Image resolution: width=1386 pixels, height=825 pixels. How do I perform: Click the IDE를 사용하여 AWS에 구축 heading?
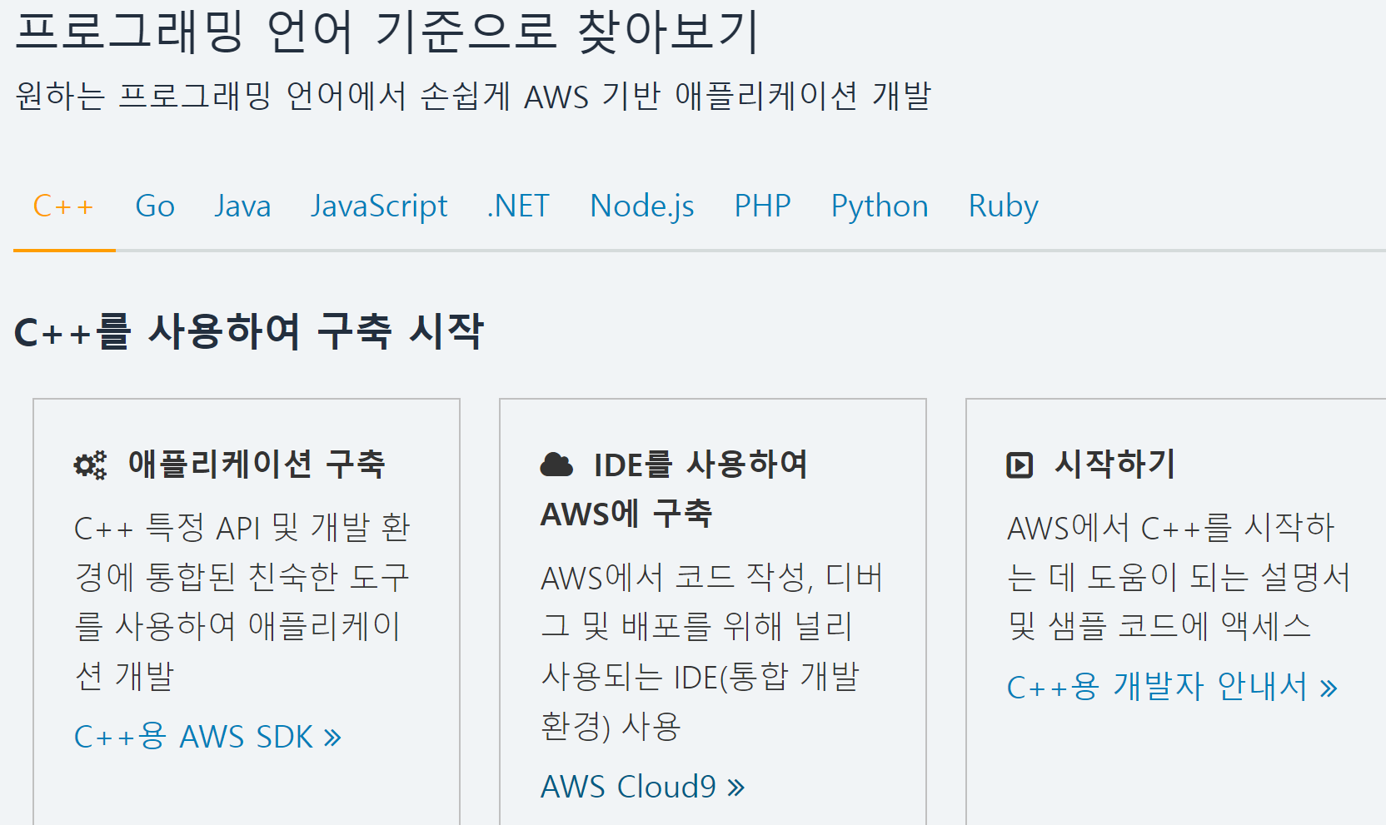coord(675,489)
